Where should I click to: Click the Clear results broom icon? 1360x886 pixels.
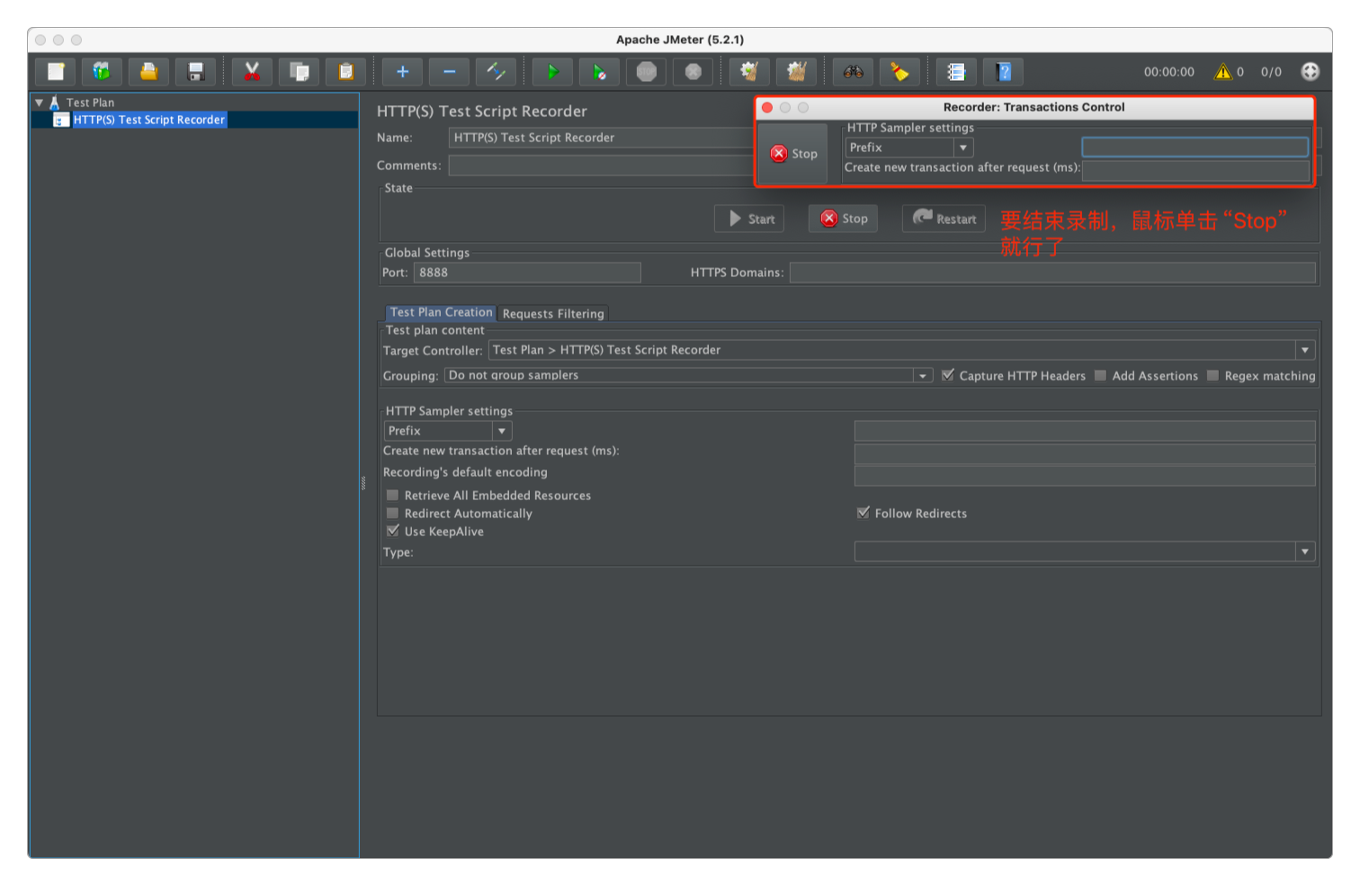coord(749,71)
